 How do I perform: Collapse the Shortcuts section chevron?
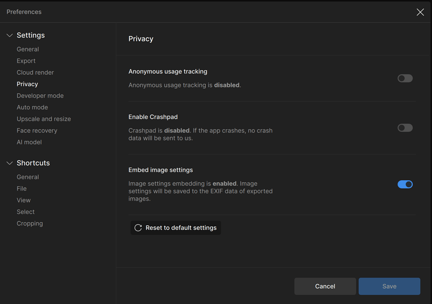(9, 163)
